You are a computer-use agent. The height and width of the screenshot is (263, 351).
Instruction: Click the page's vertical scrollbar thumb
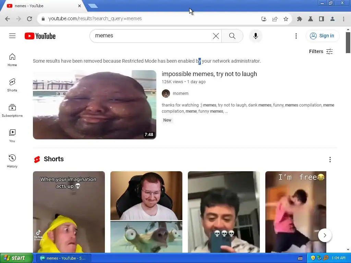pos(348,42)
